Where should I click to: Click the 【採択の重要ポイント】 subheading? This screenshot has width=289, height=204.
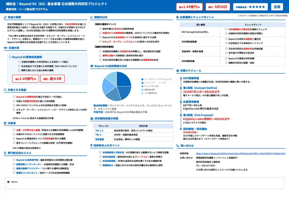click(105, 24)
